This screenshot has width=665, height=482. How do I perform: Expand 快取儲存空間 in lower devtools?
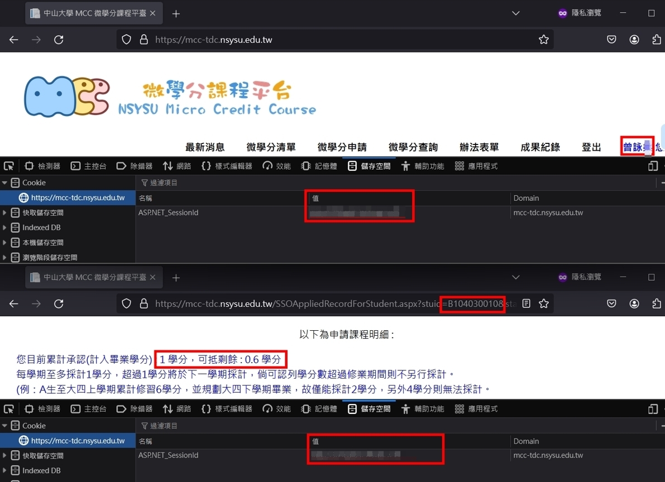pyautogui.click(x=4, y=456)
